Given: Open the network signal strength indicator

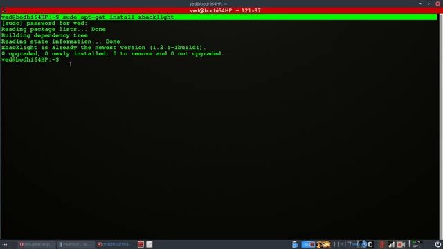Looking at the screenshot, I should (x=391, y=244).
